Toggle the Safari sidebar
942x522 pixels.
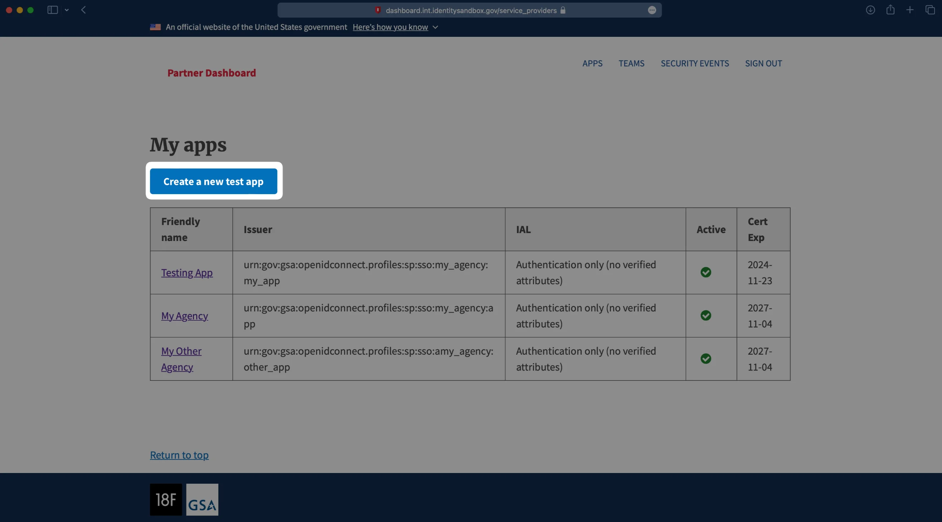[52, 10]
